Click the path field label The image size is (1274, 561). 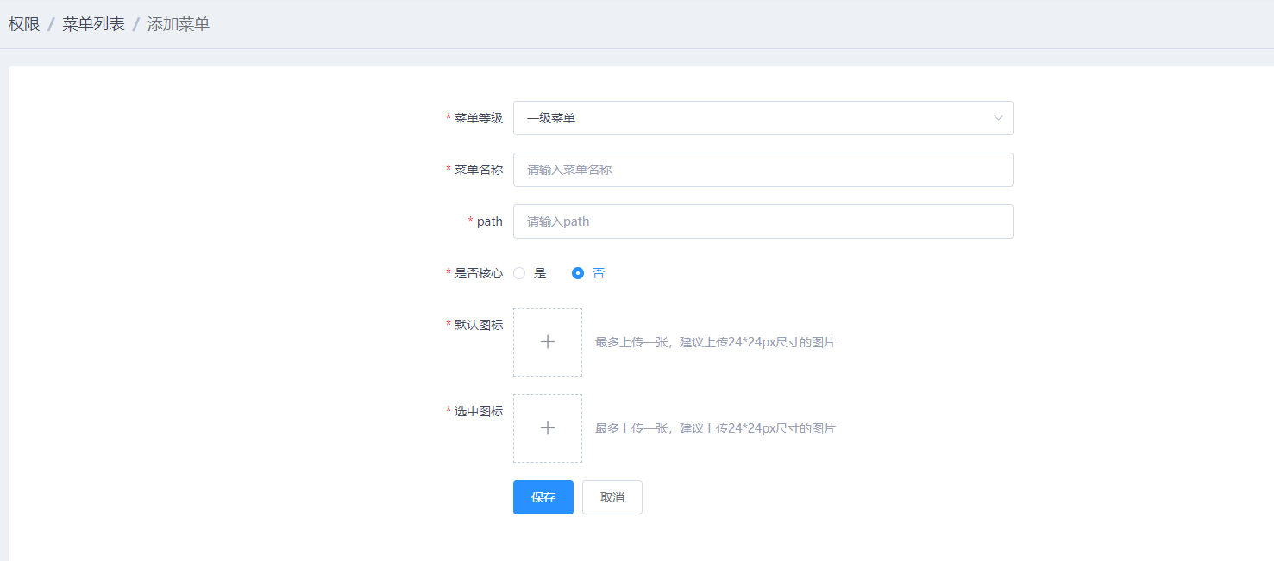[x=489, y=221]
